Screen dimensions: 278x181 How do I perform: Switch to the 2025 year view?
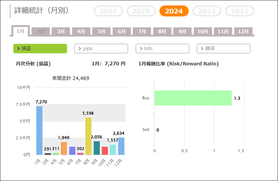click(141, 11)
